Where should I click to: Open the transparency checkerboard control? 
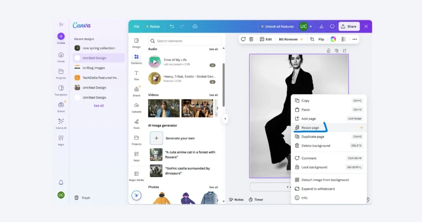pyautogui.click(x=344, y=39)
